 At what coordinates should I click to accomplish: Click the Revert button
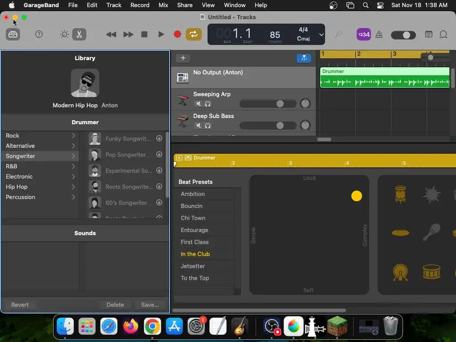pyautogui.click(x=20, y=305)
